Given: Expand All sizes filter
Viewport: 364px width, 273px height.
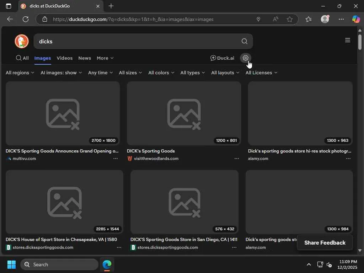Looking at the screenshot, I should coord(130,73).
